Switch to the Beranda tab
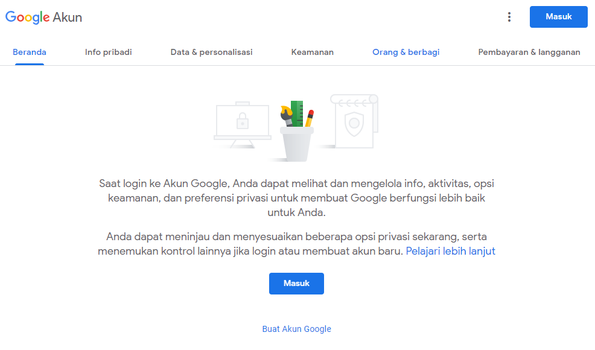The height and width of the screenshot is (350, 595). 30,52
